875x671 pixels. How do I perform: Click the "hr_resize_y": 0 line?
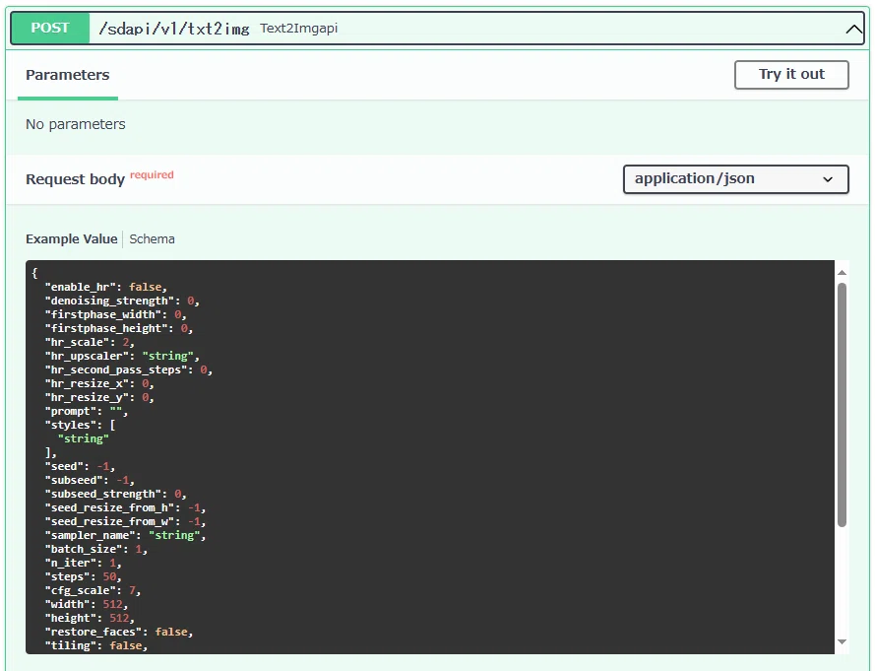(99, 397)
